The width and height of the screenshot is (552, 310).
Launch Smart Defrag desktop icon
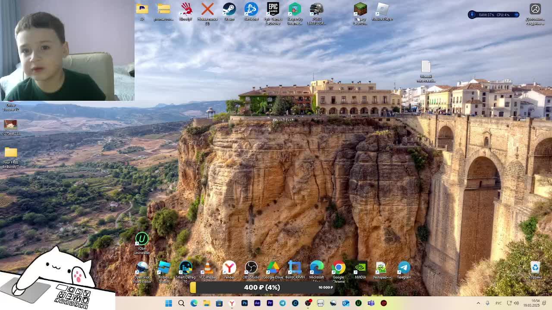[186, 272]
